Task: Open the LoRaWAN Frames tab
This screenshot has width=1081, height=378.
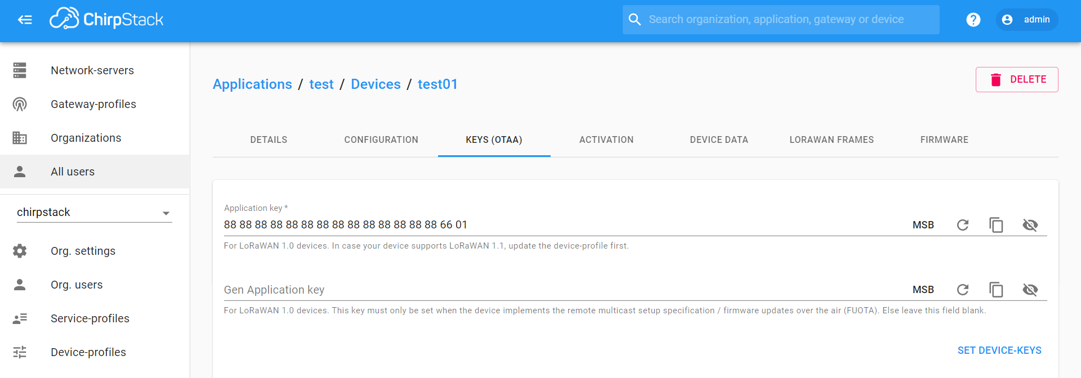Action: 832,139
